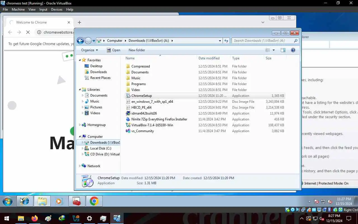Click Google Chrome on Windows 7 taskbar
This screenshot has width=358, height=224.
pyautogui.click(x=94, y=201)
